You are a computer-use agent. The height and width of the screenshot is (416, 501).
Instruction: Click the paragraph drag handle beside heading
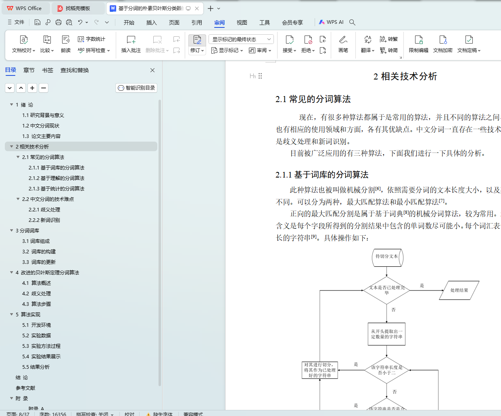pos(260,76)
